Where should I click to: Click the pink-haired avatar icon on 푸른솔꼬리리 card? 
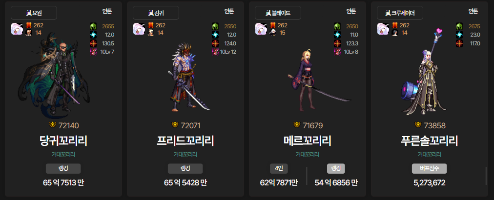coord(383,29)
